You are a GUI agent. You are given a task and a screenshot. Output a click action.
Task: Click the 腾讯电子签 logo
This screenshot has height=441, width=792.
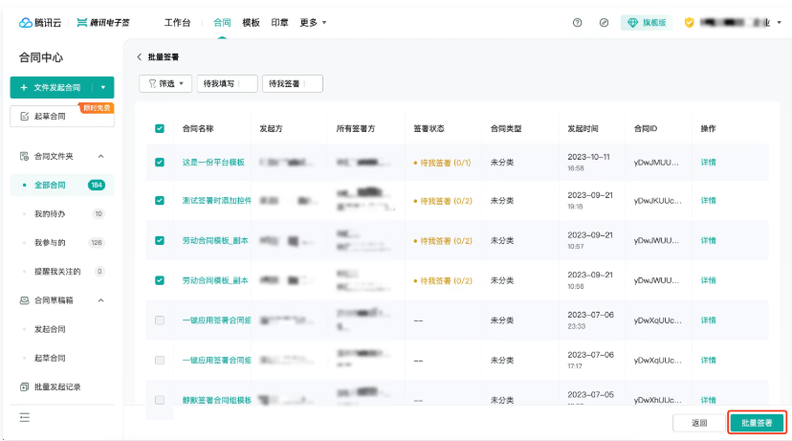(x=103, y=23)
